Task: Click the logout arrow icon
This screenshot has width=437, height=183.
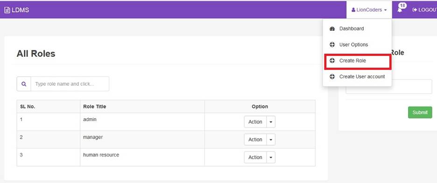Action: coord(415,10)
